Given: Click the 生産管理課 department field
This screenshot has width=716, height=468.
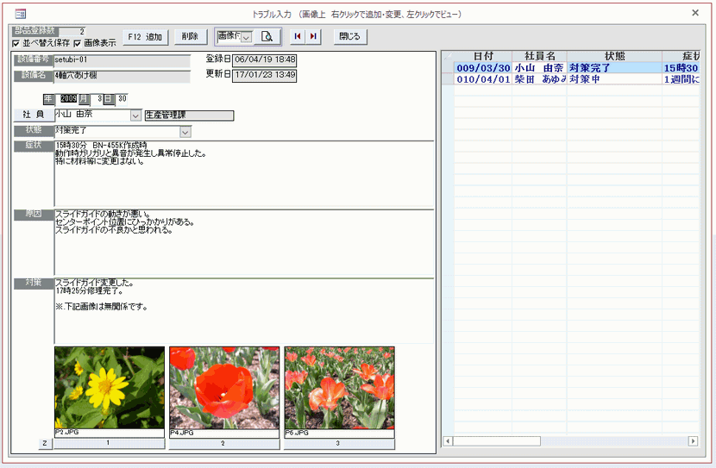Looking at the screenshot, I should click(189, 115).
